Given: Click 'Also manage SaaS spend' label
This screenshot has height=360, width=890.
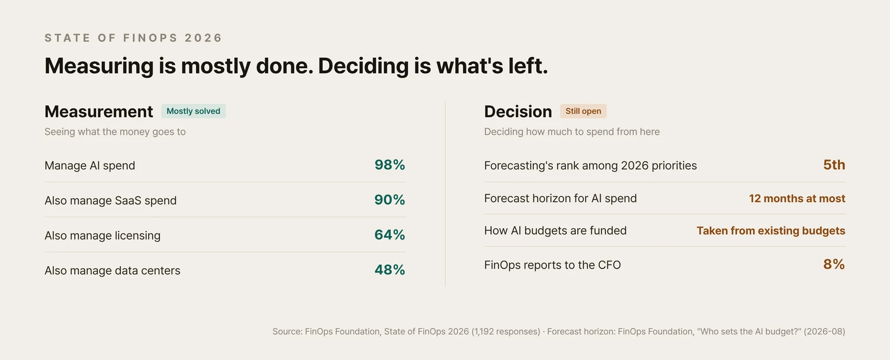Looking at the screenshot, I should coord(110,201).
